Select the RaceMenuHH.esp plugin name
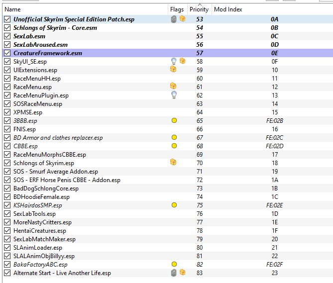 click(x=37, y=79)
